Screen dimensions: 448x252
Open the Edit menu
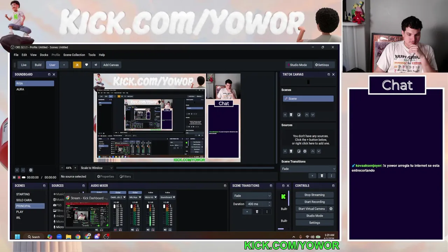tap(24, 55)
